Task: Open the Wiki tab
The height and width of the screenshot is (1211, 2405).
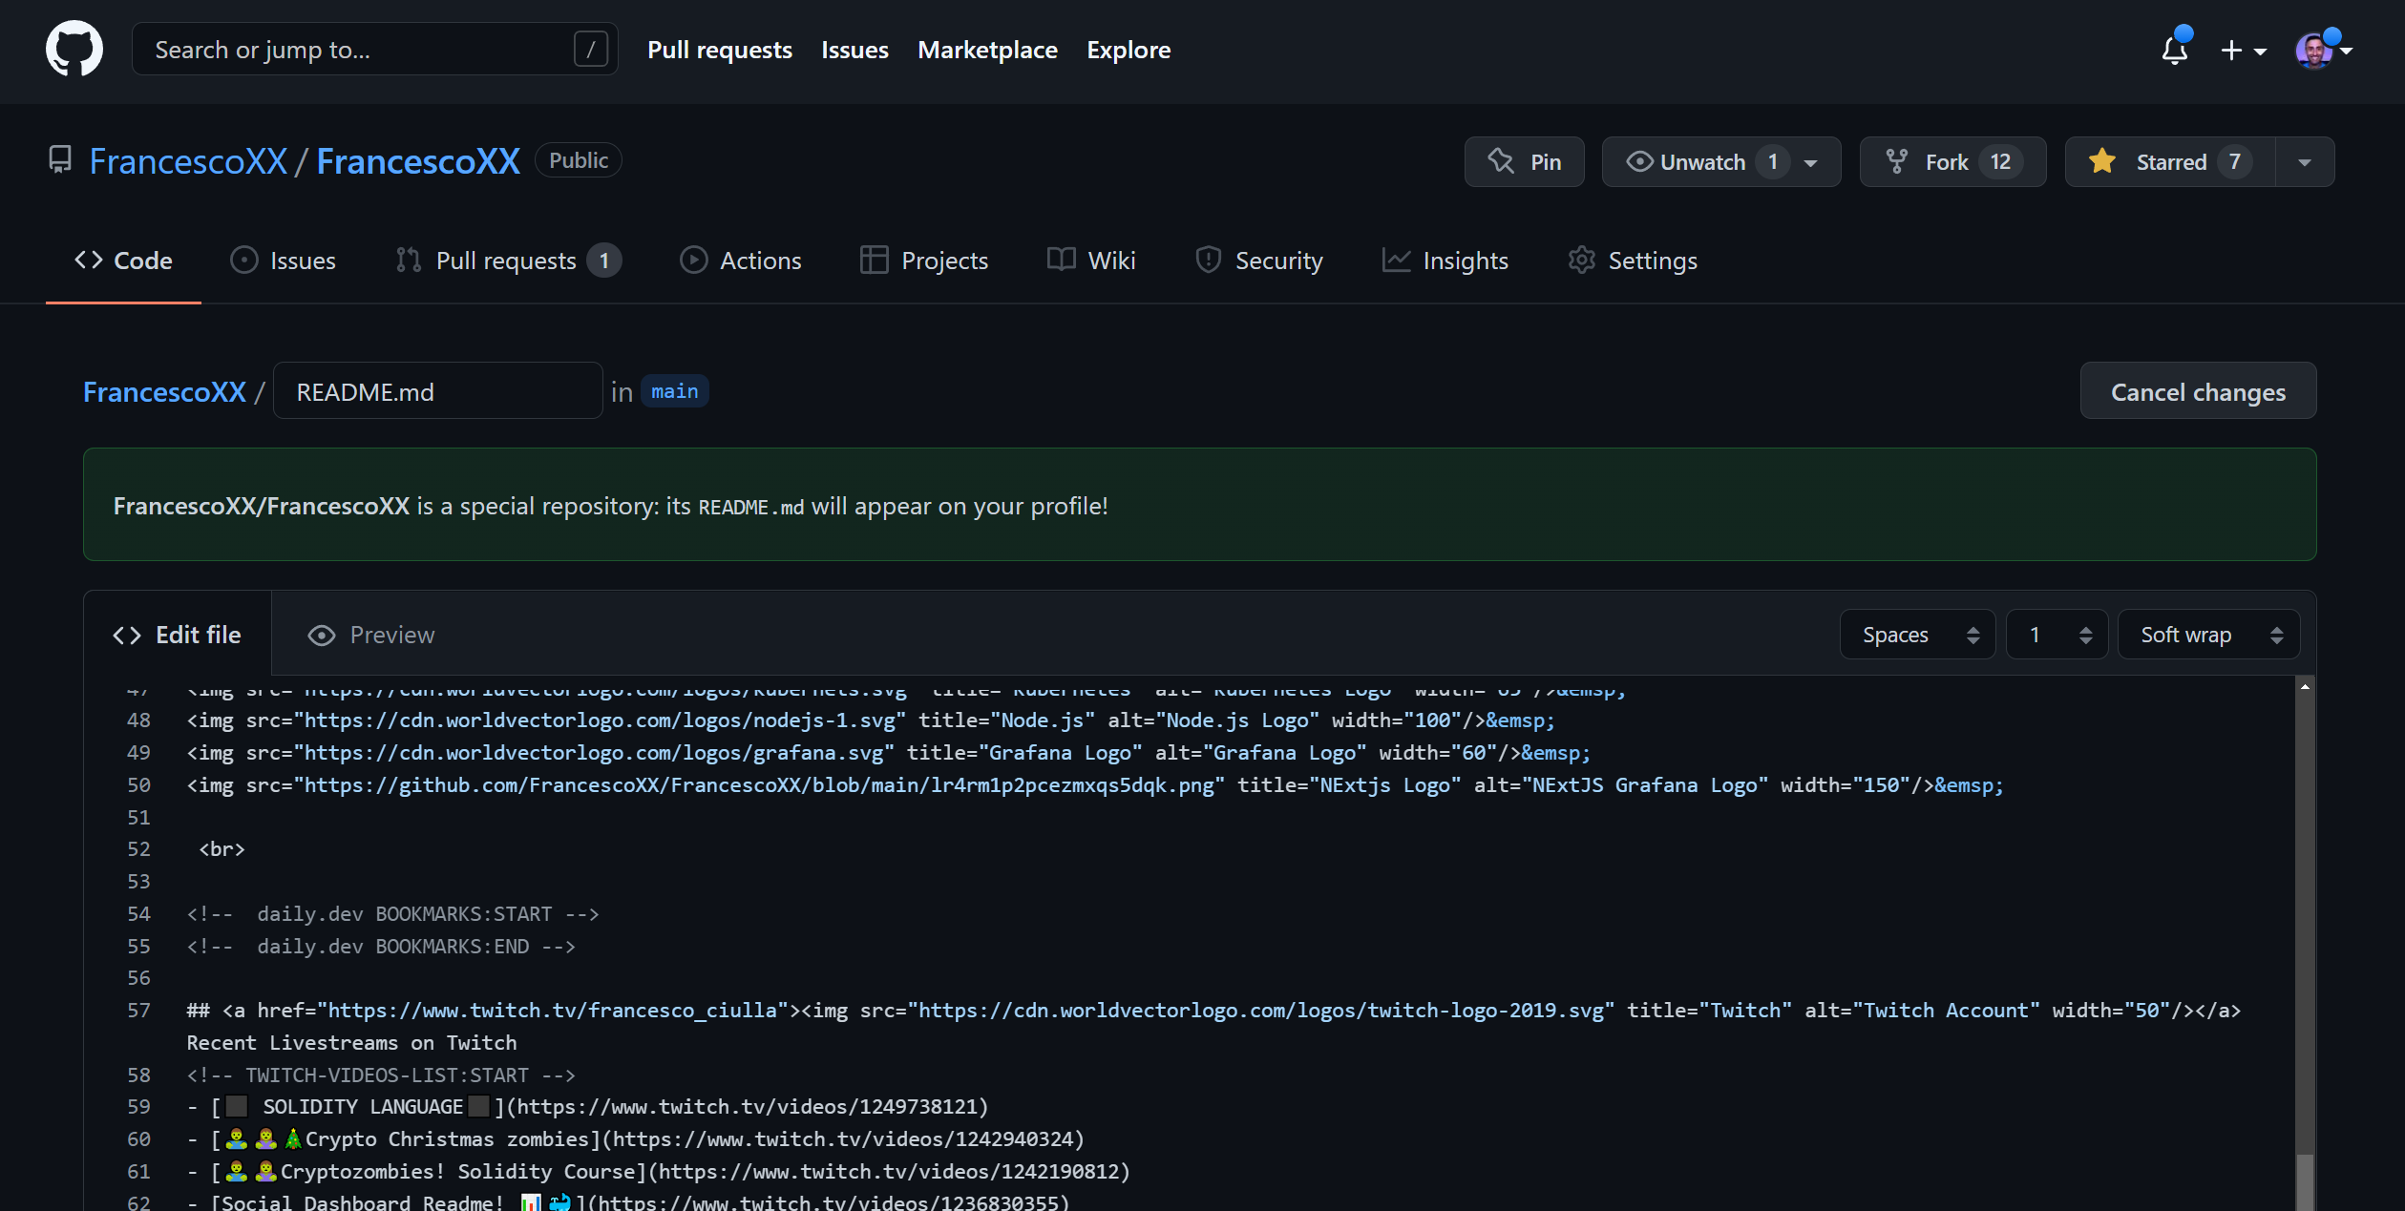Action: pos(1091,261)
